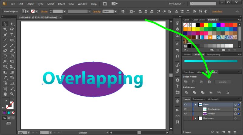Click the Stroke label in control bar
Viewport: 243px width, 135px height.
(44, 12)
